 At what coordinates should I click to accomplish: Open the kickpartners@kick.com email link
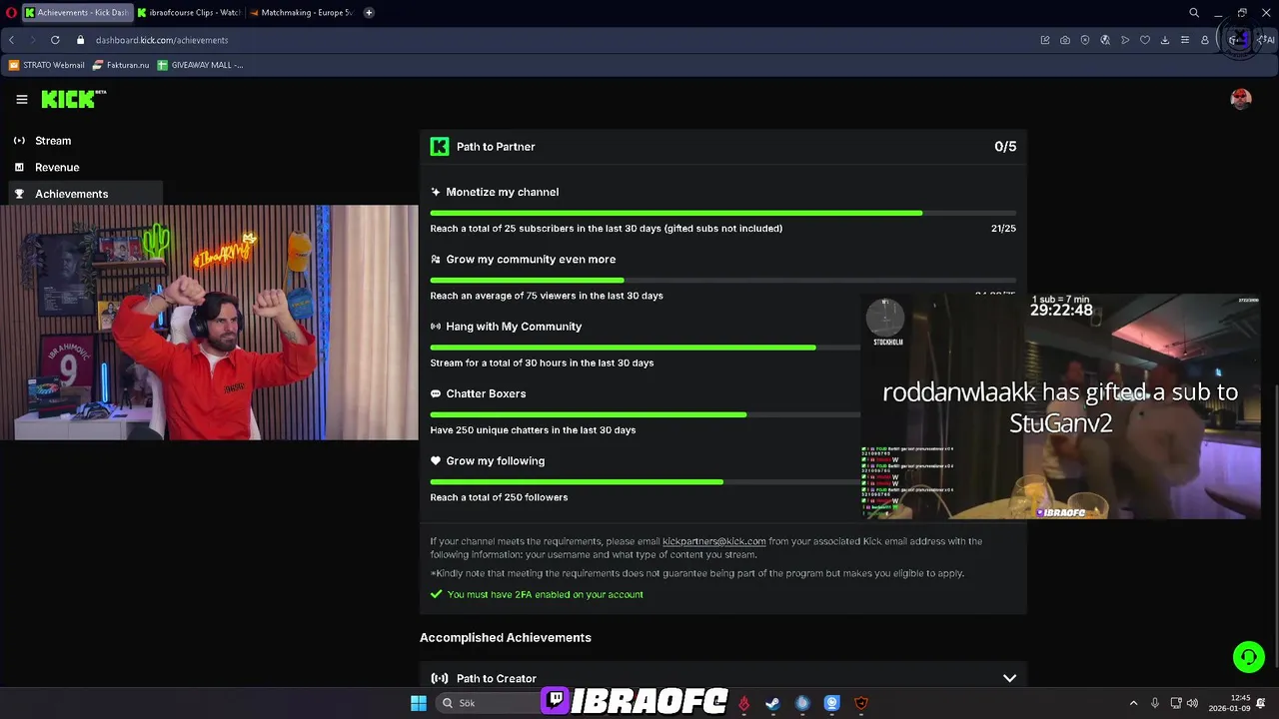point(713,541)
